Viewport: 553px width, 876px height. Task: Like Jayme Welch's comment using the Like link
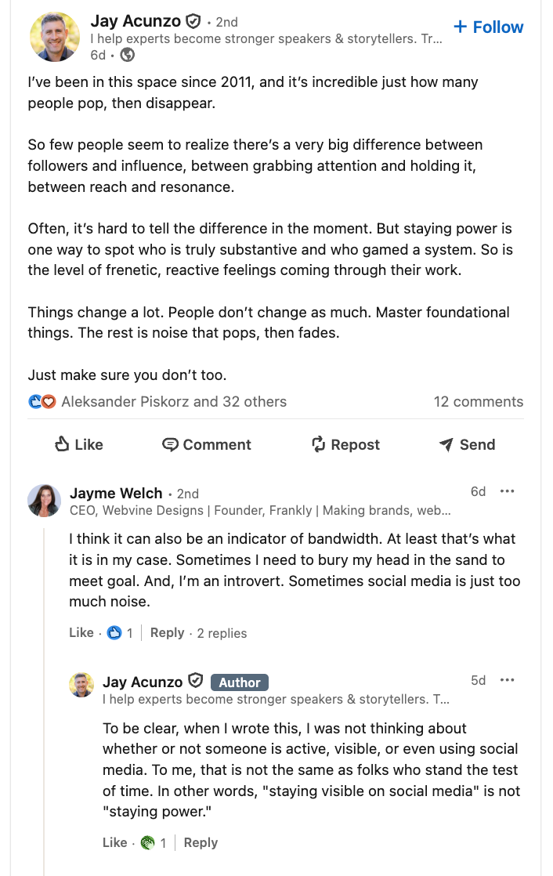[x=81, y=632]
